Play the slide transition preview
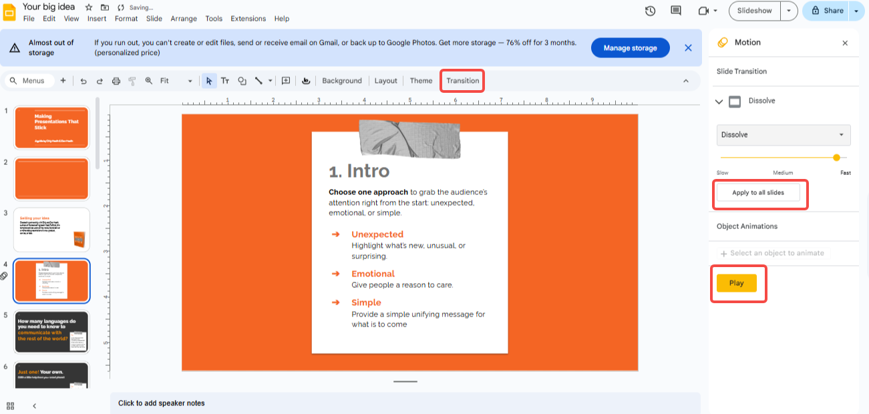 point(737,282)
